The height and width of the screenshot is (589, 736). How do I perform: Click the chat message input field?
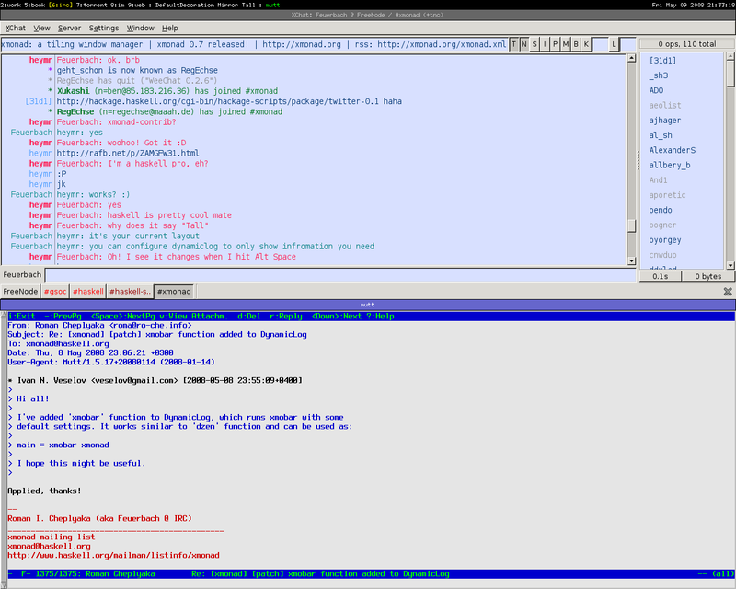340,275
